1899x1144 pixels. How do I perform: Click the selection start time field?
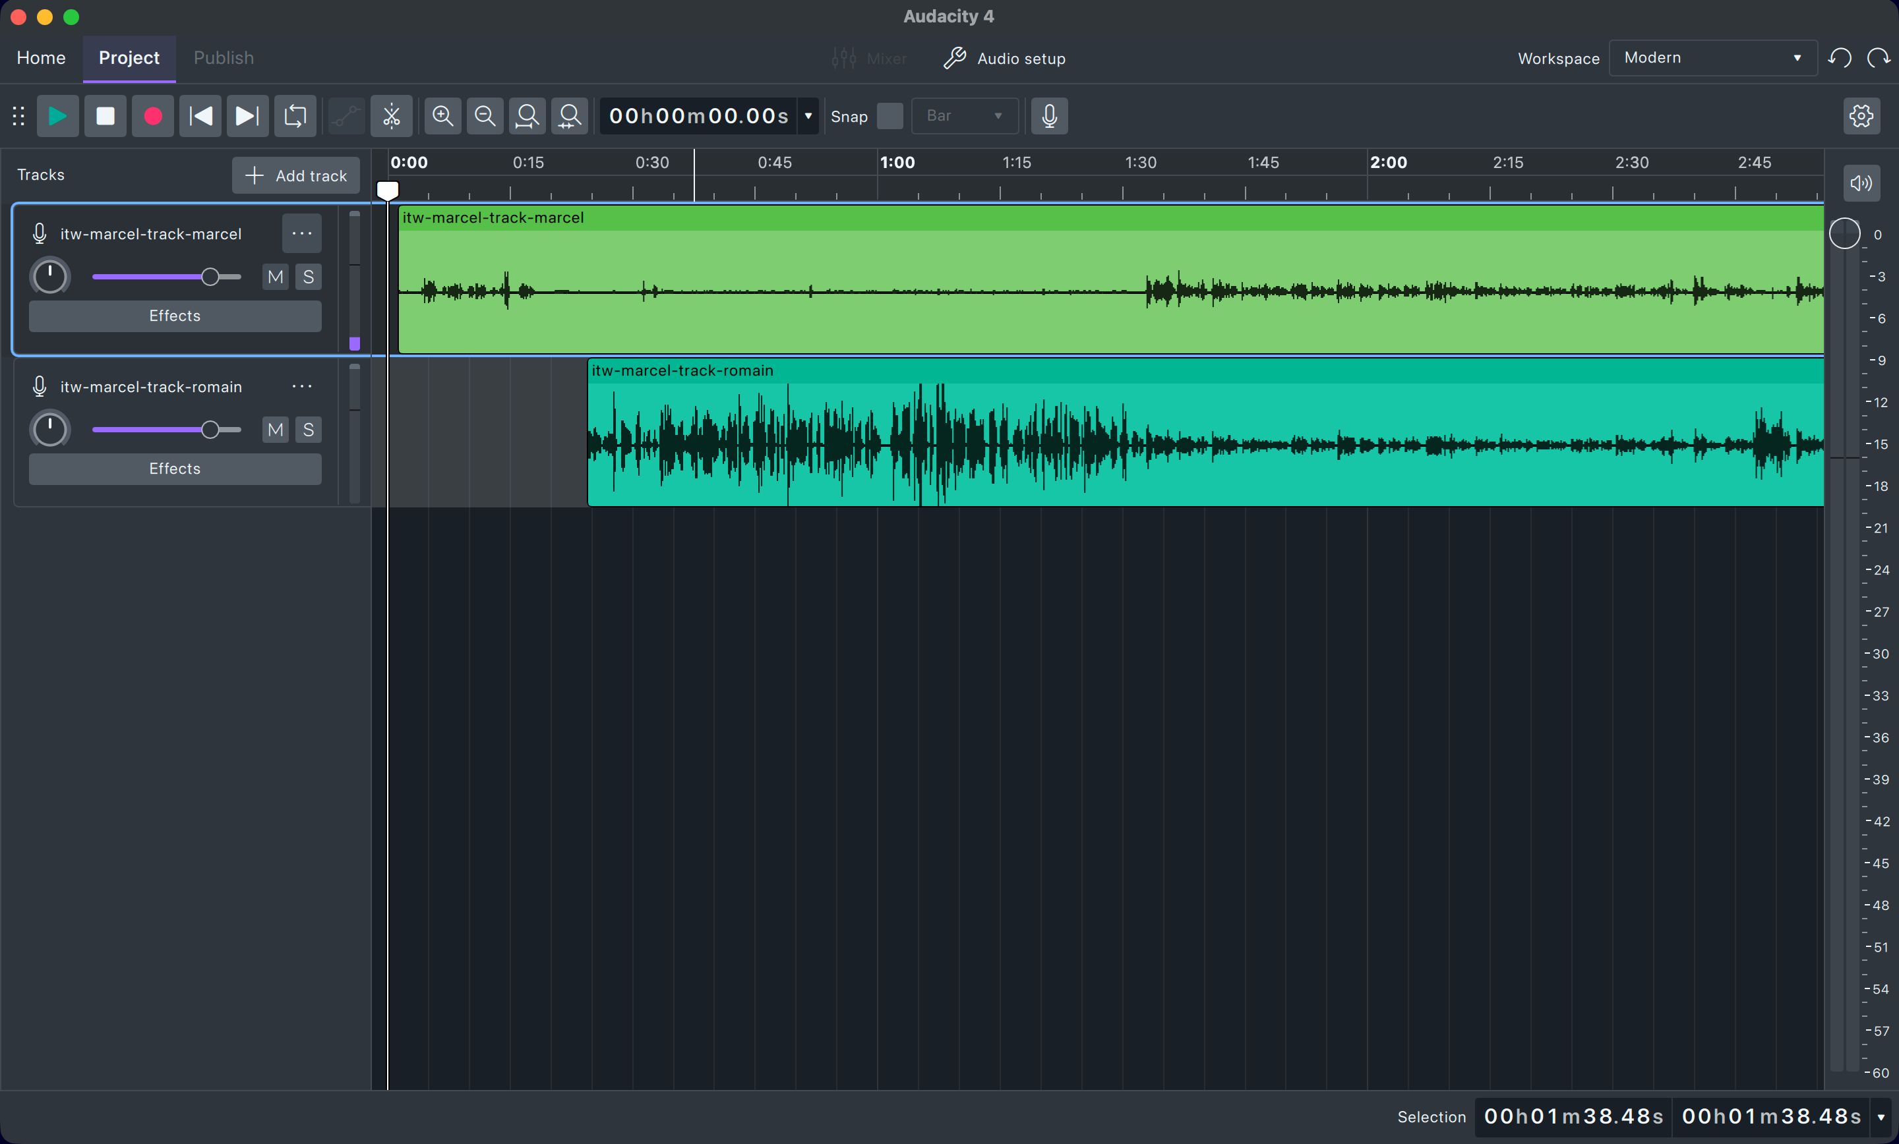pos(1572,1118)
